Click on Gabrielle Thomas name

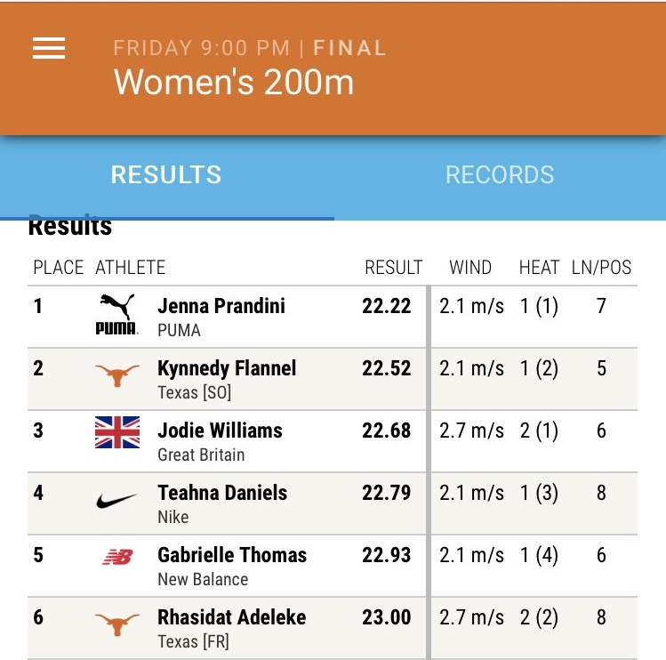coord(232,555)
